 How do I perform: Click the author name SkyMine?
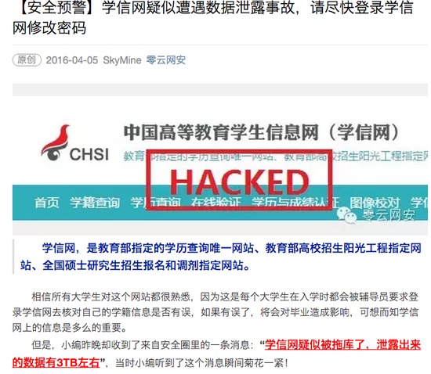pyautogui.click(x=122, y=60)
